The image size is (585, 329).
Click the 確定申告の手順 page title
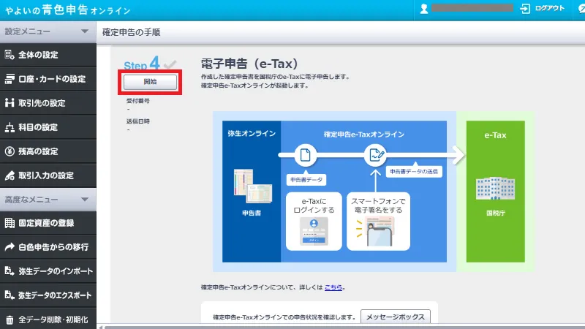click(x=132, y=32)
